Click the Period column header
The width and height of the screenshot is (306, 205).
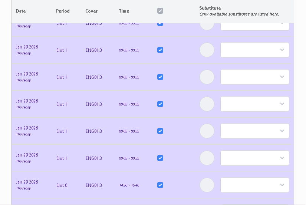coord(63,11)
